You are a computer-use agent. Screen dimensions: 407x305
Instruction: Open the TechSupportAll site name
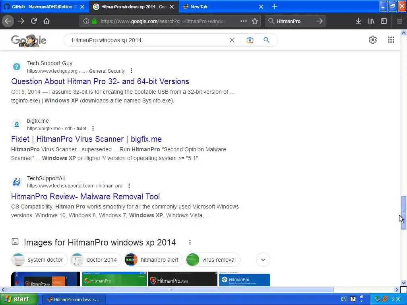point(46,178)
